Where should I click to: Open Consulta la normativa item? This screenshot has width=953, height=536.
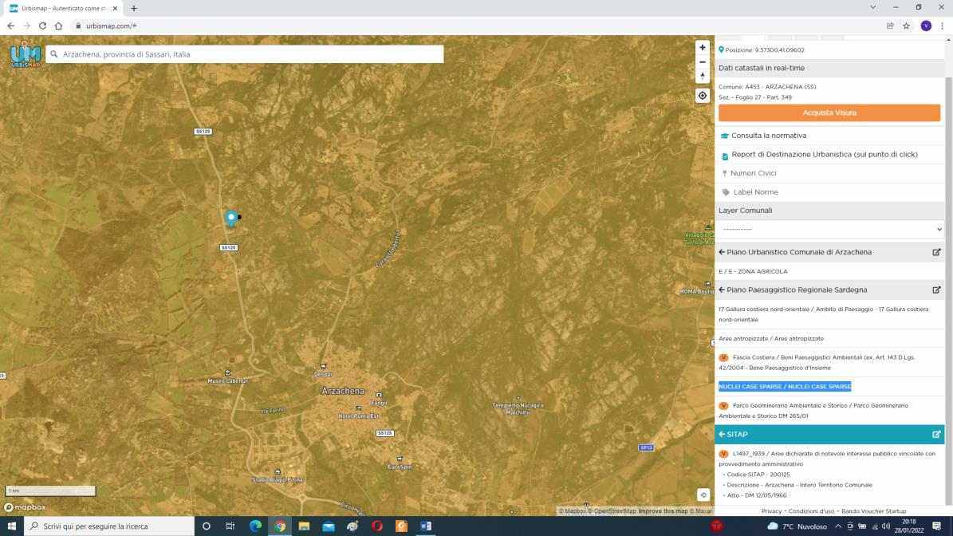(768, 136)
